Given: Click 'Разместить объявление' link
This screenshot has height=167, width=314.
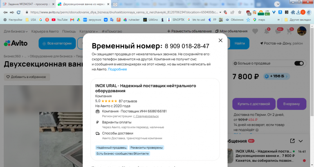Looking at the screenshot, I should (x=189, y=31).
